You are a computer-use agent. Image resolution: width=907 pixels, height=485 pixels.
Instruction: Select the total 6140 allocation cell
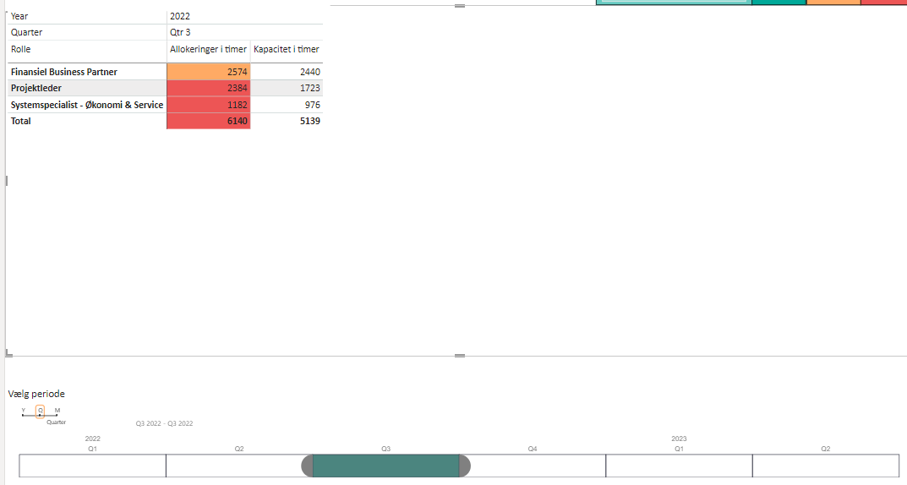pos(209,121)
